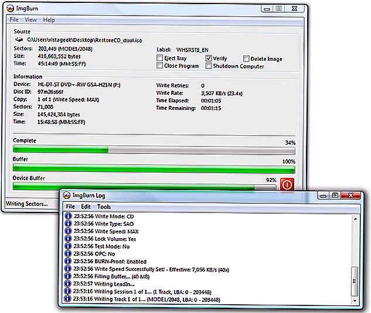Minimize the main ImgBurn window
The height and width of the screenshot is (313, 371).
(267, 9)
